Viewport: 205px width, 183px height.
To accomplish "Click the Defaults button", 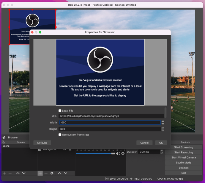I will tap(42, 143).
